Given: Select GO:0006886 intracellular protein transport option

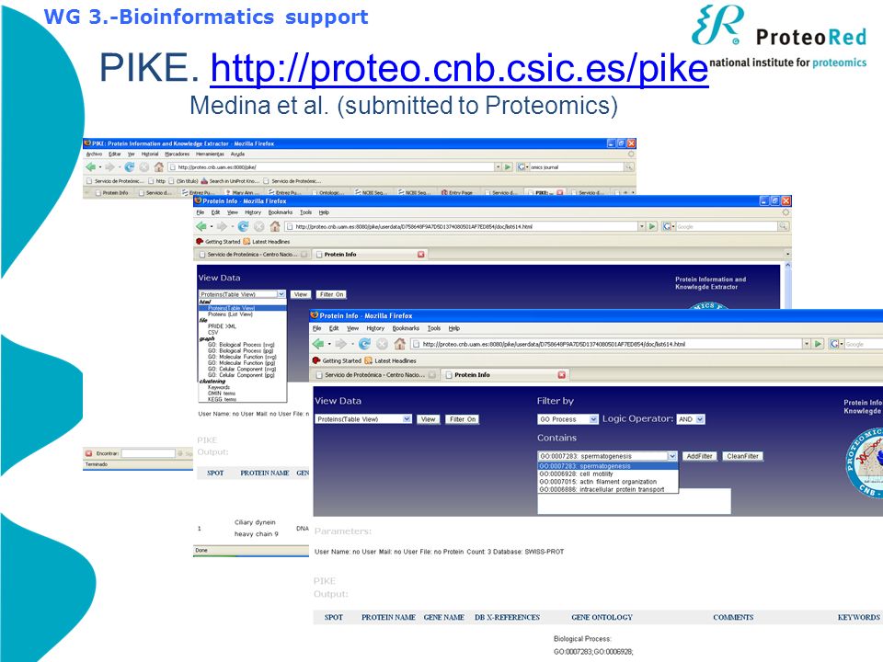Looking at the screenshot, I should 608,490.
